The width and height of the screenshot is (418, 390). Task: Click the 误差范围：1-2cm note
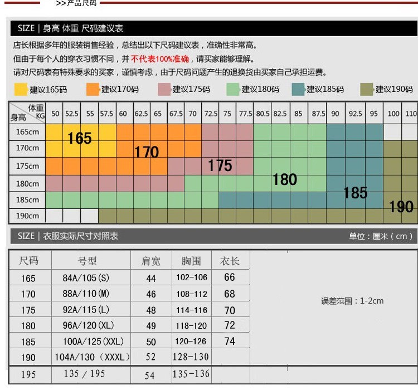pyautogui.click(x=352, y=301)
